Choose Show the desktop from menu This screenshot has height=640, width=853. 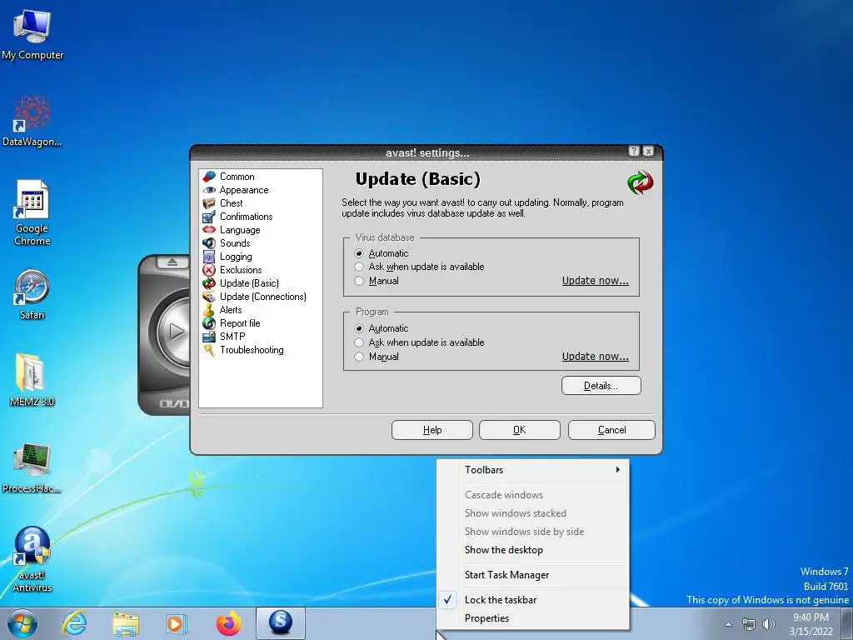pyautogui.click(x=533, y=550)
